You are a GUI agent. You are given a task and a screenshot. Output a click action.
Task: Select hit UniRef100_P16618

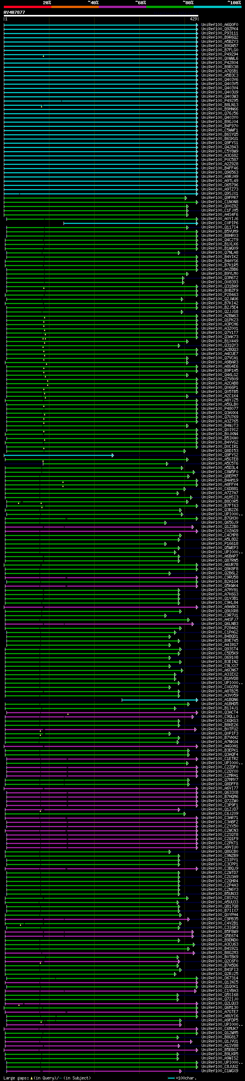(220, 544)
